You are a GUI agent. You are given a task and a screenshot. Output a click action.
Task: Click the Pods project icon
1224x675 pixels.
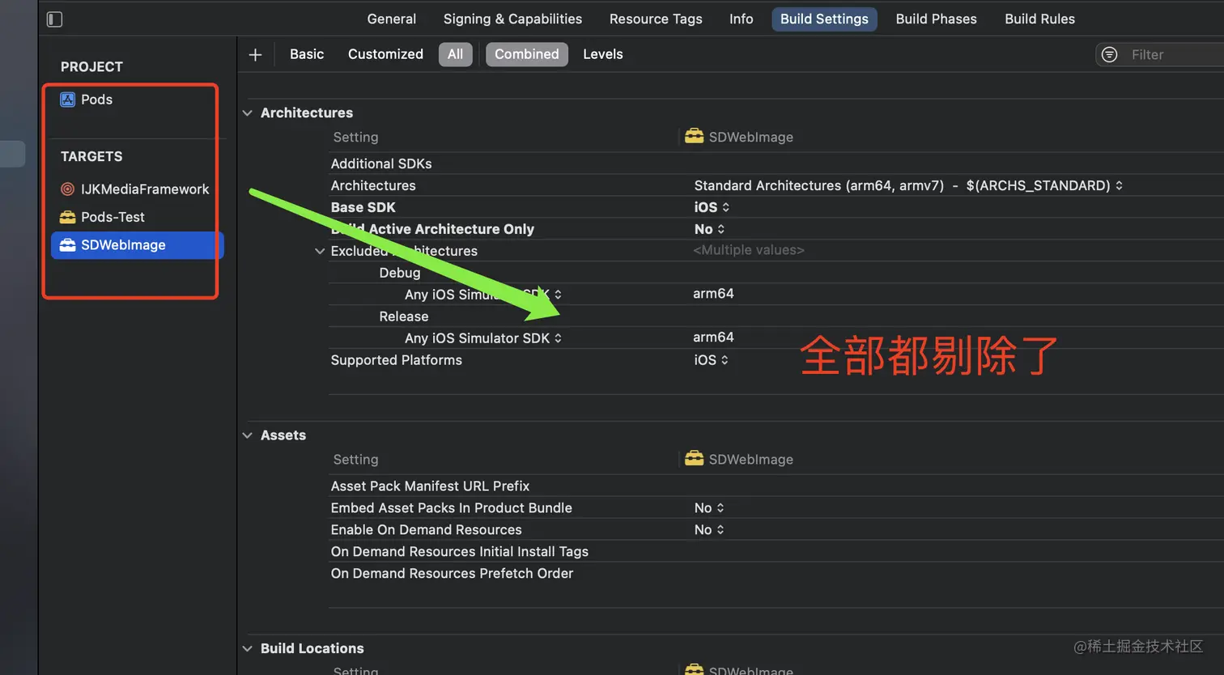coord(68,100)
